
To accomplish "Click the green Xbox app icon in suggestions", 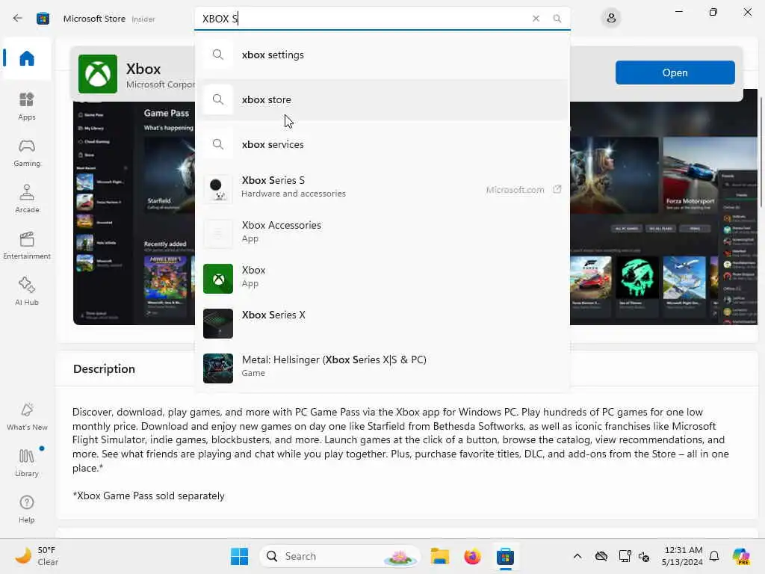I will (218, 279).
